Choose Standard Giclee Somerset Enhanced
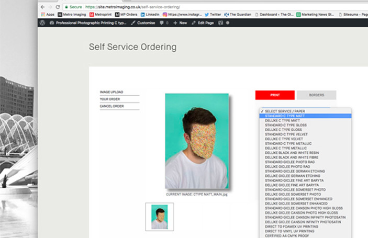The image size is (368, 238). coord(305,199)
